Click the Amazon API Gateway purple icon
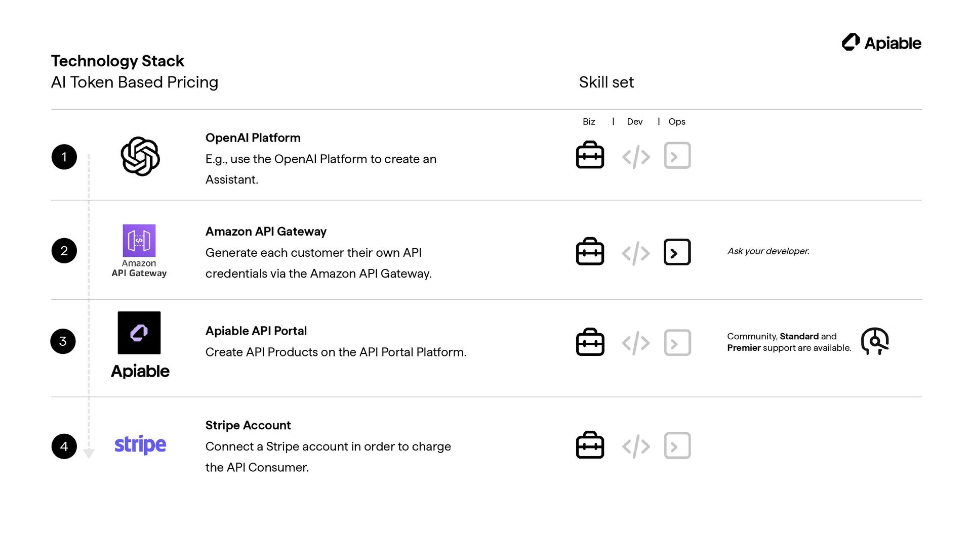972x546 pixels. (x=139, y=241)
